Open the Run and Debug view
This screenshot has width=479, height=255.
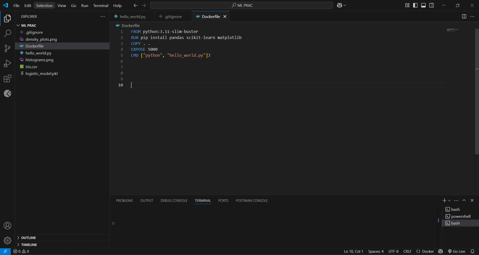(x=7, y=63)
